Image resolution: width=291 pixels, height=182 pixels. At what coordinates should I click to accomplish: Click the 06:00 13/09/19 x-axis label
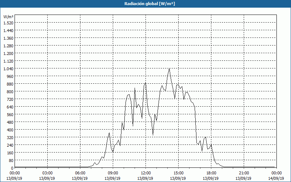(x=80, y=176)
